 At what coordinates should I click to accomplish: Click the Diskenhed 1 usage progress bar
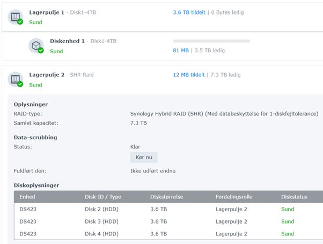click(211, 41)
